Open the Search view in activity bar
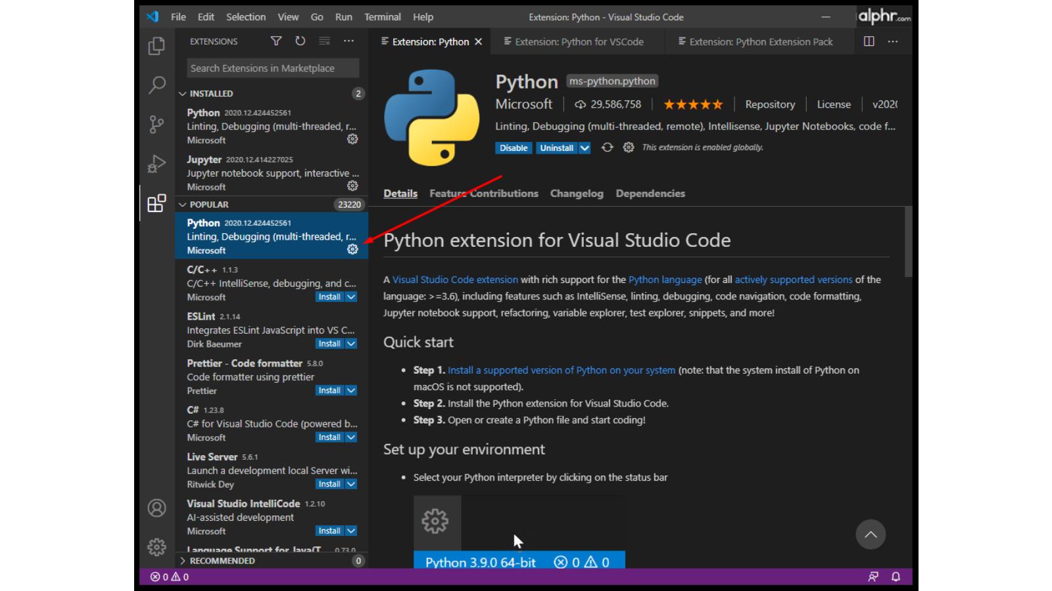The height and width of the screenshot is (591, 1052). [156, 85]
